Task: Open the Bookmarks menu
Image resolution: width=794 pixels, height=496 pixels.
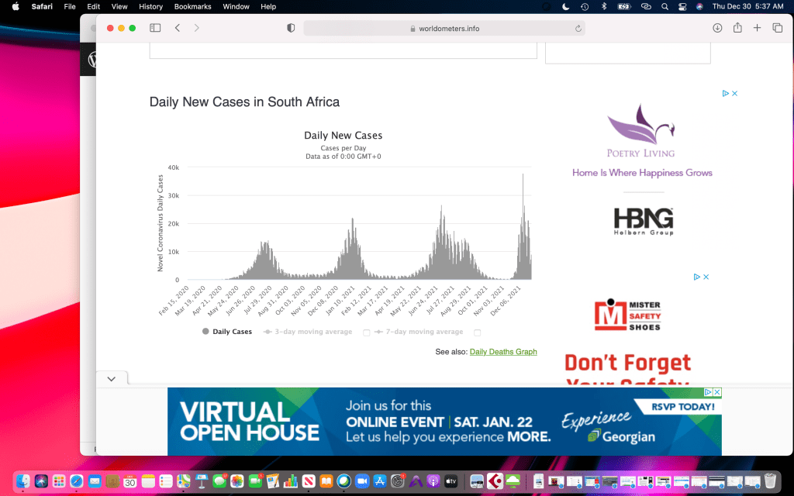Action: point(192,6)
